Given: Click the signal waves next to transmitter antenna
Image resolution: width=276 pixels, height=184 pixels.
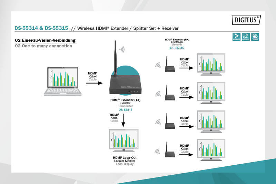Looking at the screenshot, I should pos(121,49).
